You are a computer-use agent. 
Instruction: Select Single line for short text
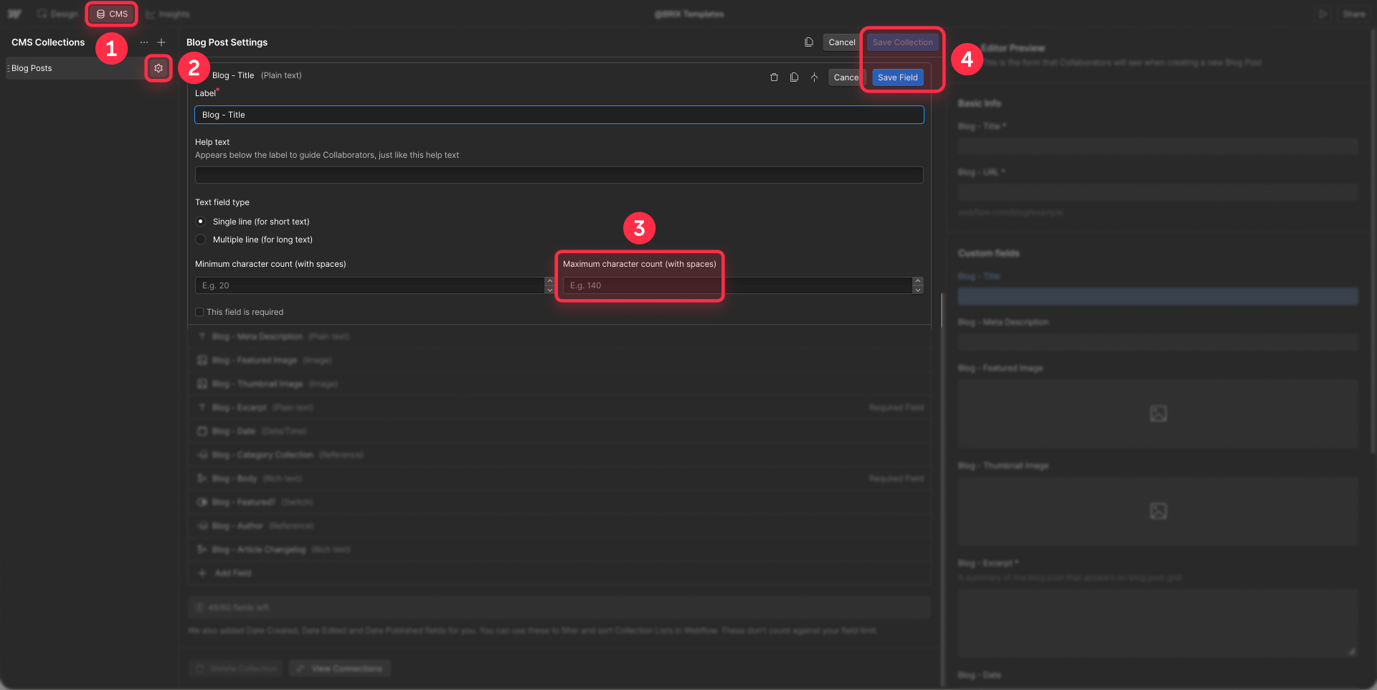tap(200, 221)
